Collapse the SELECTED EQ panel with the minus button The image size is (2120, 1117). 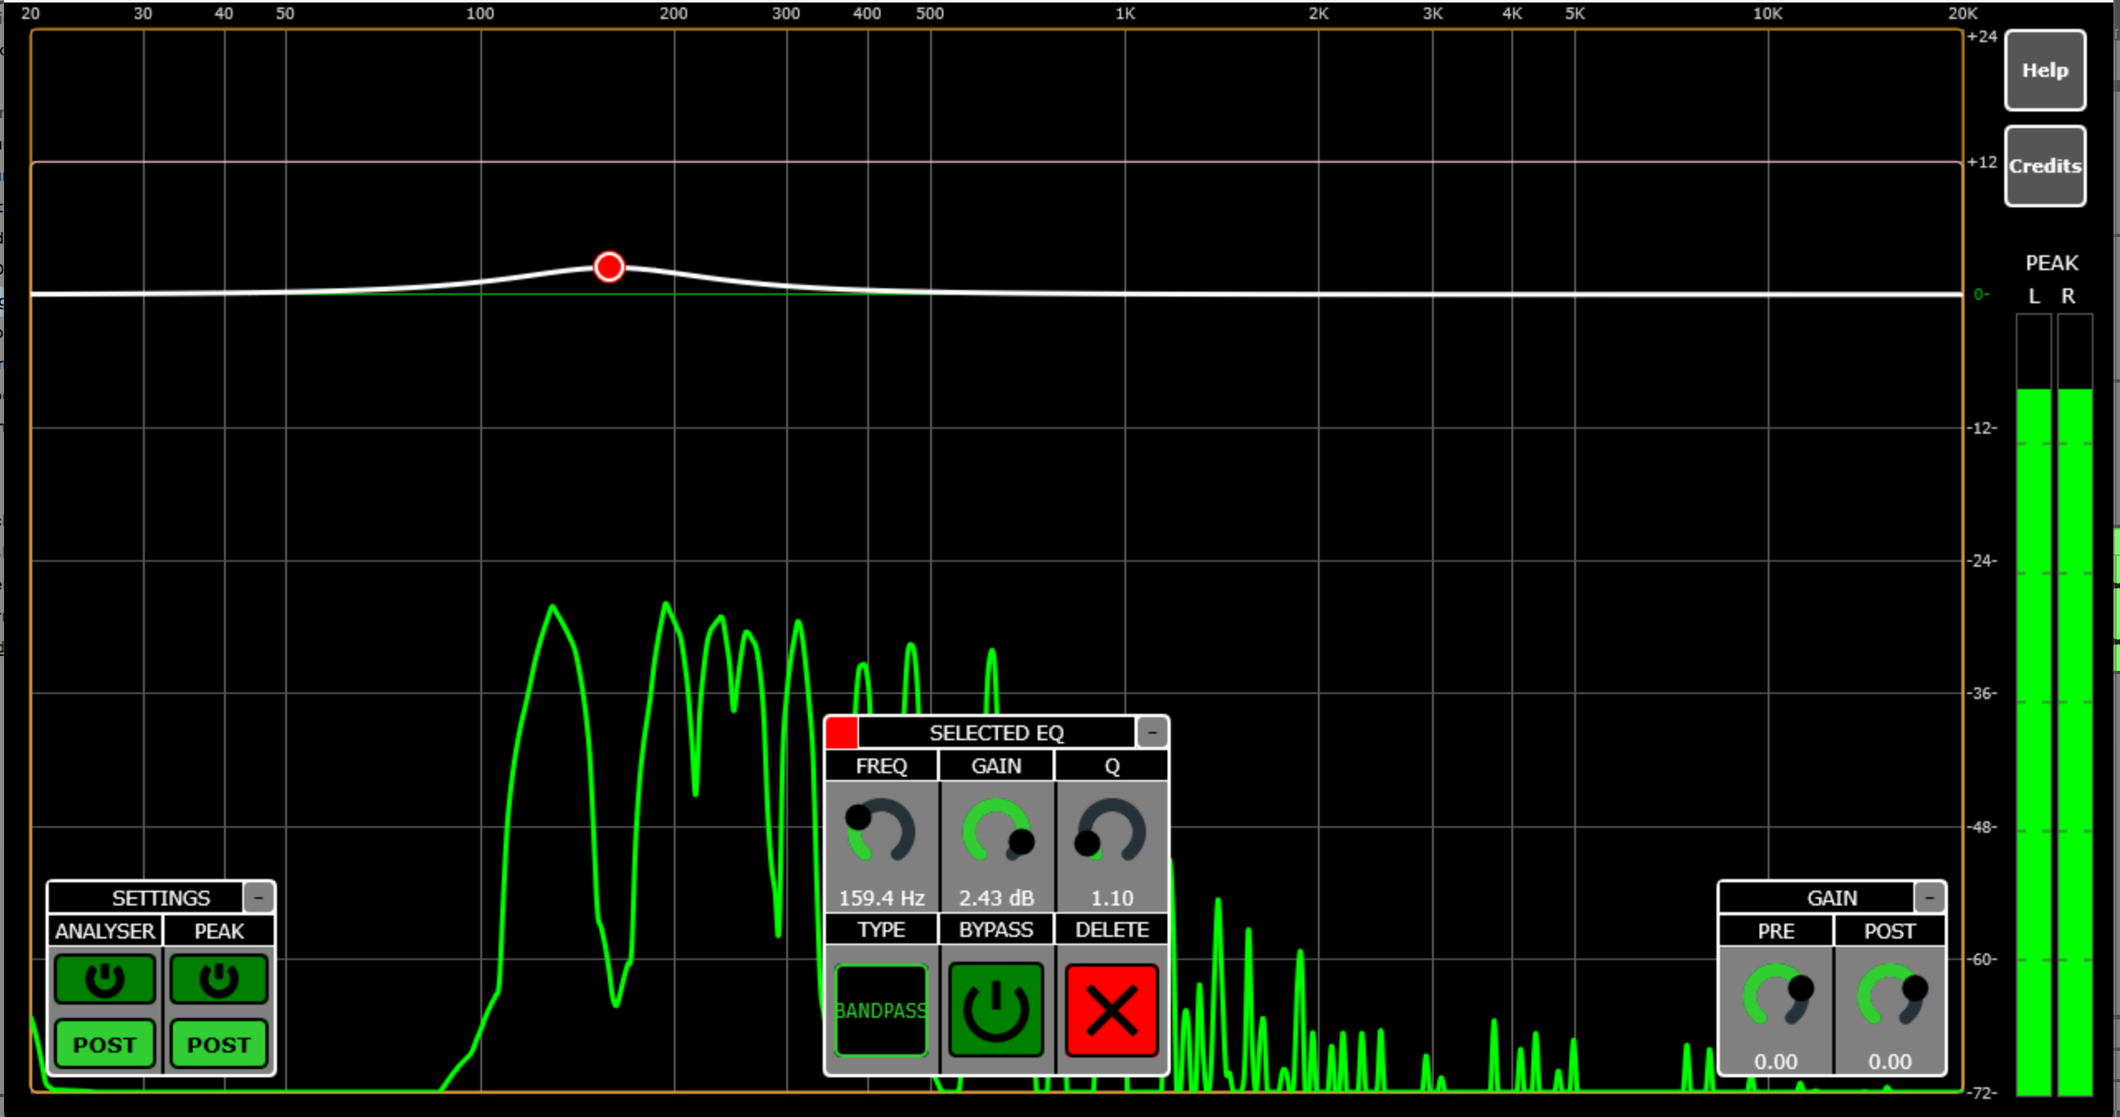coord(1152,732)
